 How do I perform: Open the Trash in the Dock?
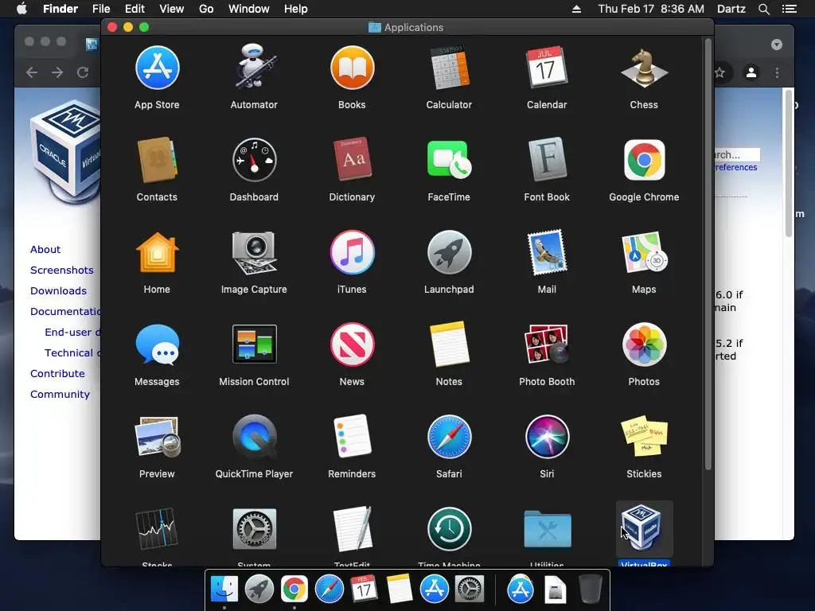click(x=591, y=590)
